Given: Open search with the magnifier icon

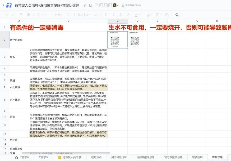Looking at the screenshot, I should [177, 15].
